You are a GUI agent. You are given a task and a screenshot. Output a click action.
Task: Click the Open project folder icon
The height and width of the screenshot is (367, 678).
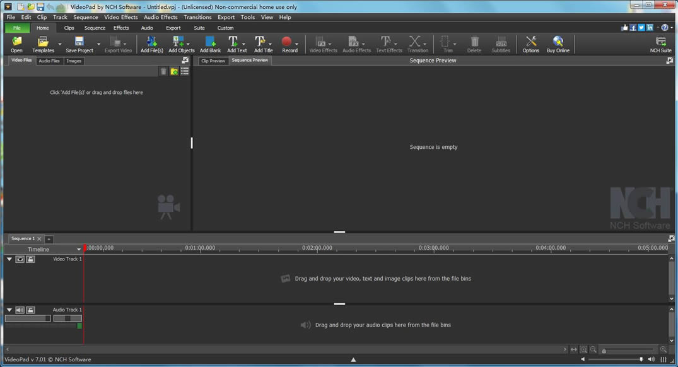point(16,42)
